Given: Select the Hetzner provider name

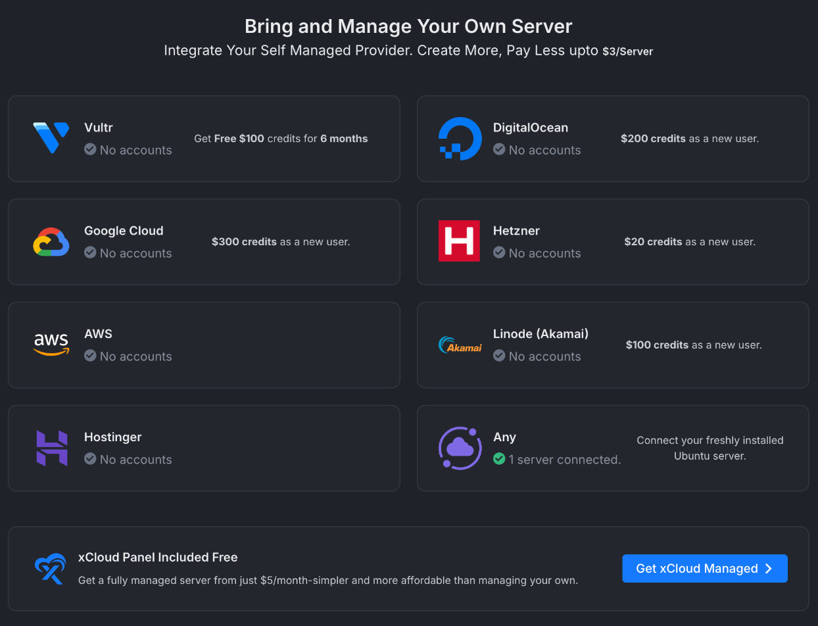Looking at the screenshot, I should [x=516, y=231].
